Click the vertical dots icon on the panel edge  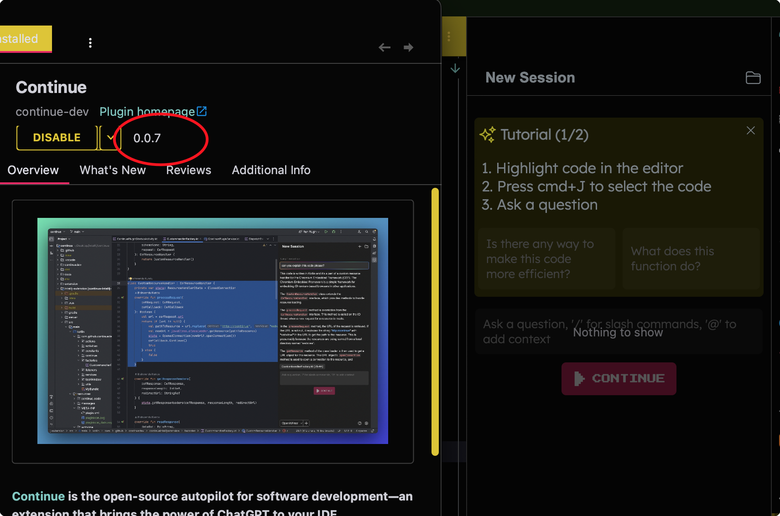point(450,36)
